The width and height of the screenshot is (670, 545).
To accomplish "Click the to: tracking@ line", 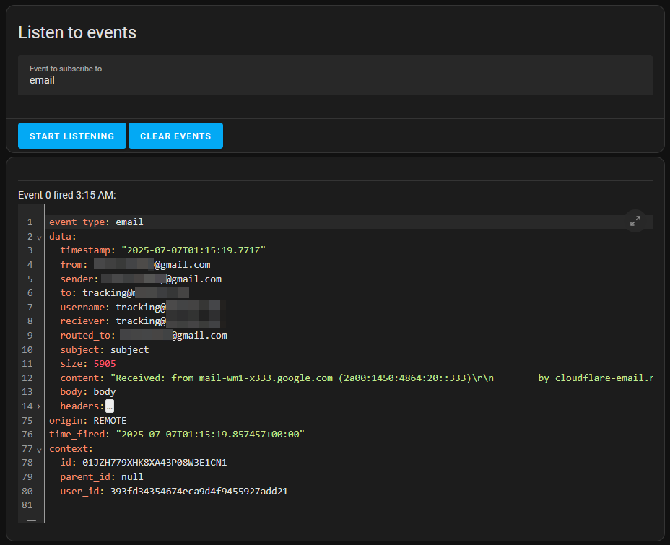I will (x=125, y=293).
